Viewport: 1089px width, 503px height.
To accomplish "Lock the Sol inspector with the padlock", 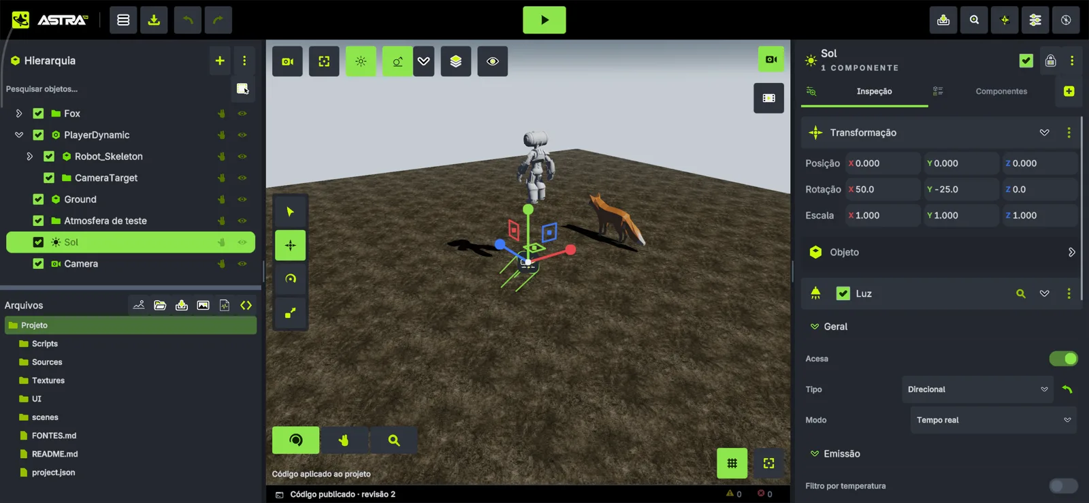I will pyautogui.click(x=1050, y=61).
